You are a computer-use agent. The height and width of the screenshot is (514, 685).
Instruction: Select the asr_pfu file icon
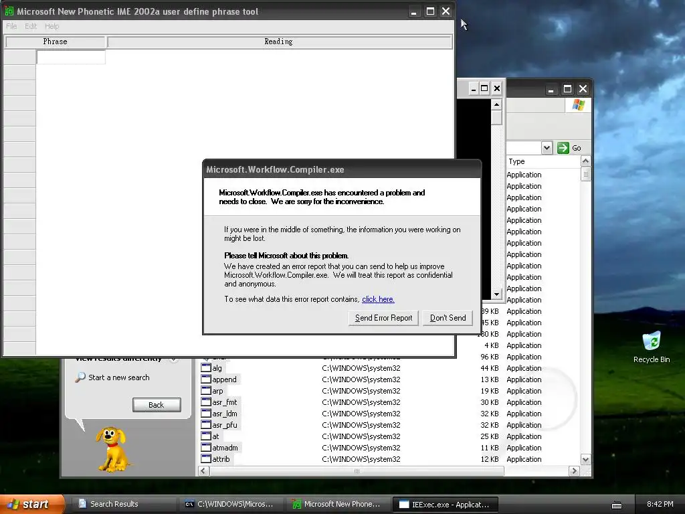[x=206, y=424]
